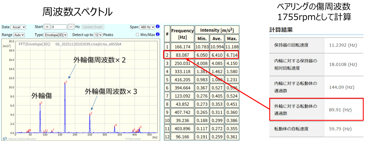The image size is (365, 141).
Task: Click peak marker 1 on the spectrum
Action: coord(65,82)
